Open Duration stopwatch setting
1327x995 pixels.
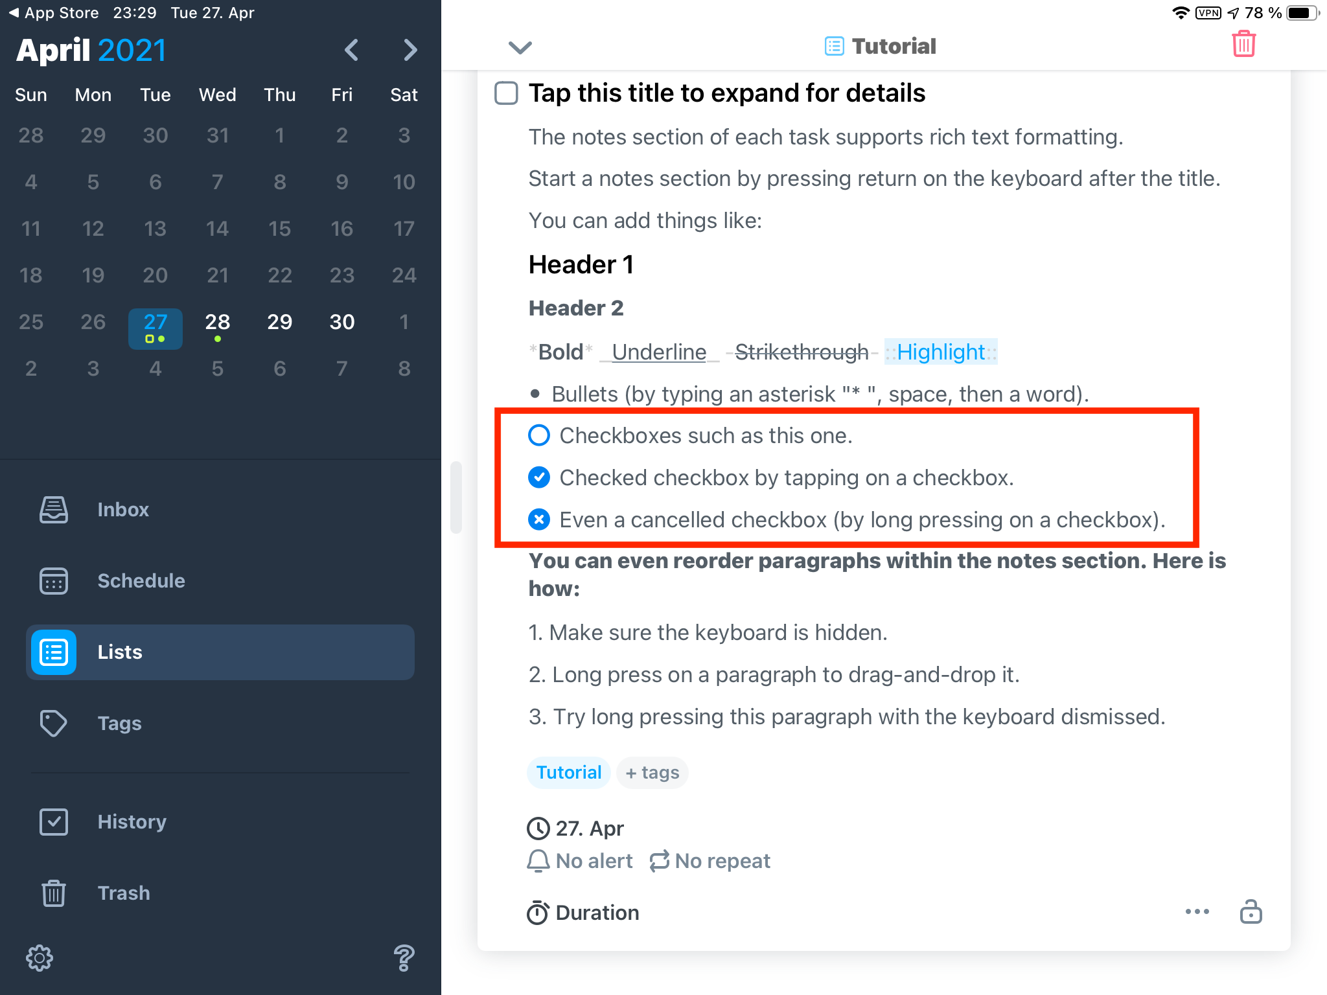pos(583,913)
